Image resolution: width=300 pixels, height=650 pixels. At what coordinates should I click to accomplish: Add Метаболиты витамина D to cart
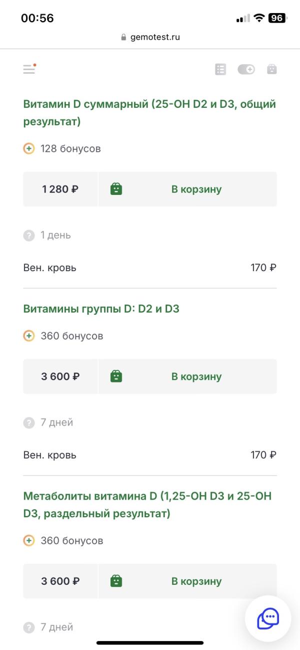tap(187, 581)
